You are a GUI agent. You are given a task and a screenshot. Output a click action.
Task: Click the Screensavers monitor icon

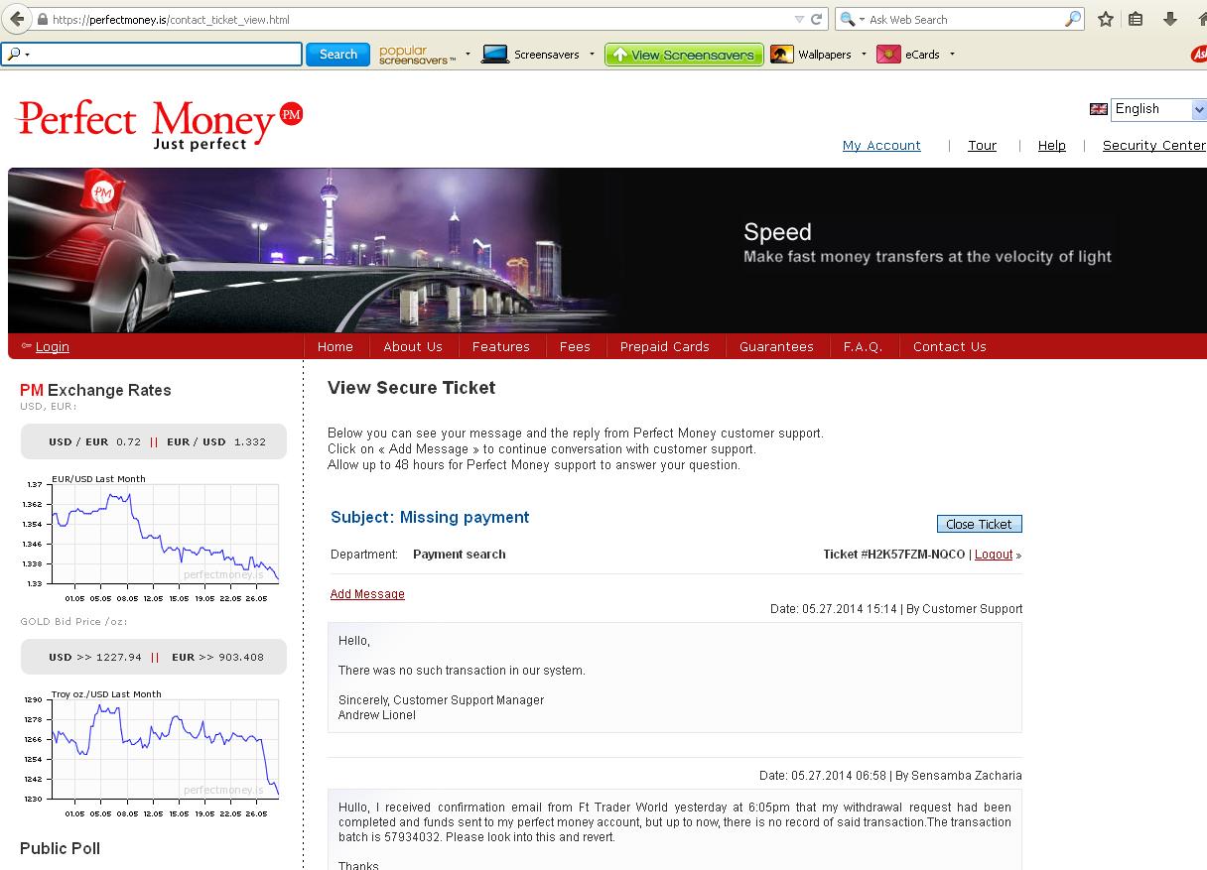click(495, 55)
